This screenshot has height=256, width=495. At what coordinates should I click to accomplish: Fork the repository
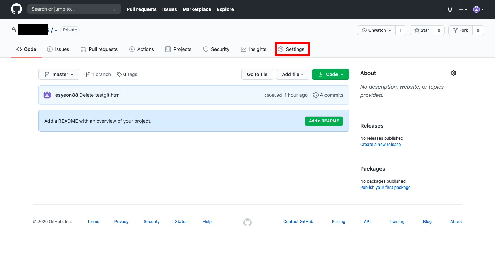461,30
